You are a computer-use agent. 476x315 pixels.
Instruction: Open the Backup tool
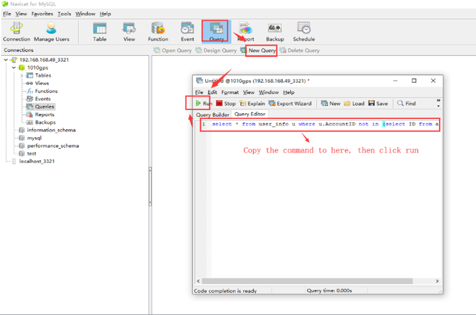(275, 31)
